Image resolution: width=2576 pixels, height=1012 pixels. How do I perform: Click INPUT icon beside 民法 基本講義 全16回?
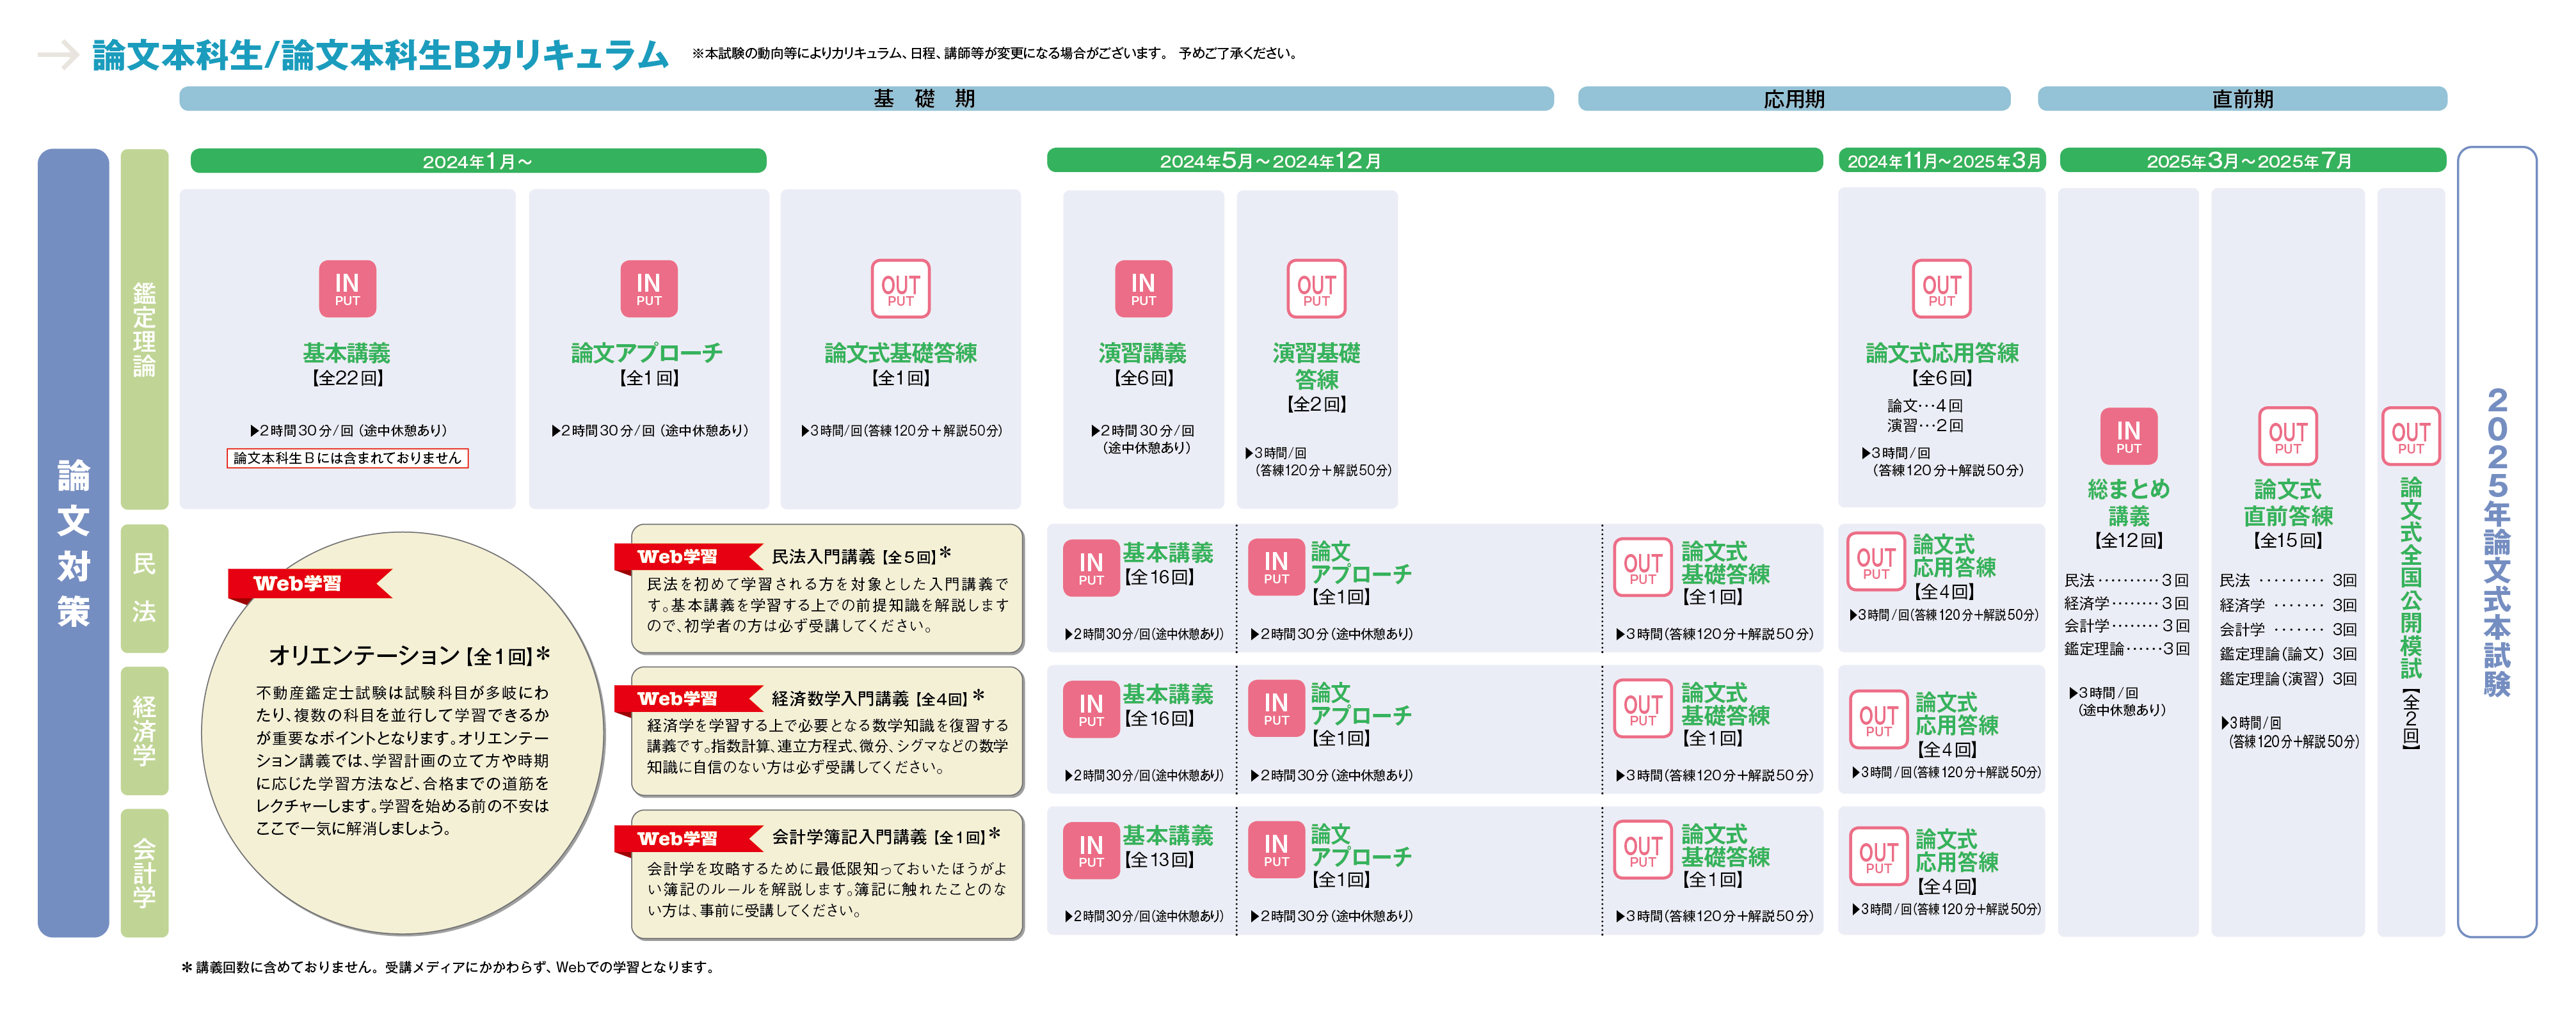(1091, 568)
